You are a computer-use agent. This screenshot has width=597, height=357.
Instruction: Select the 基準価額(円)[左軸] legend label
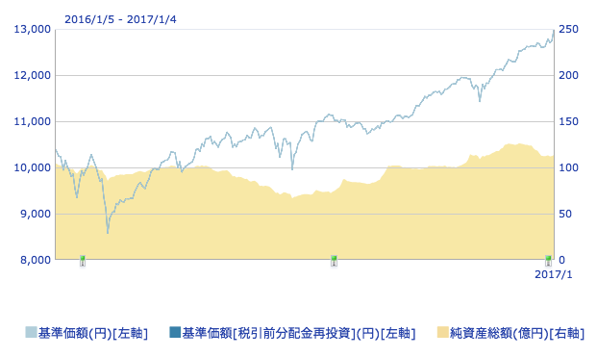coord(93,333)
